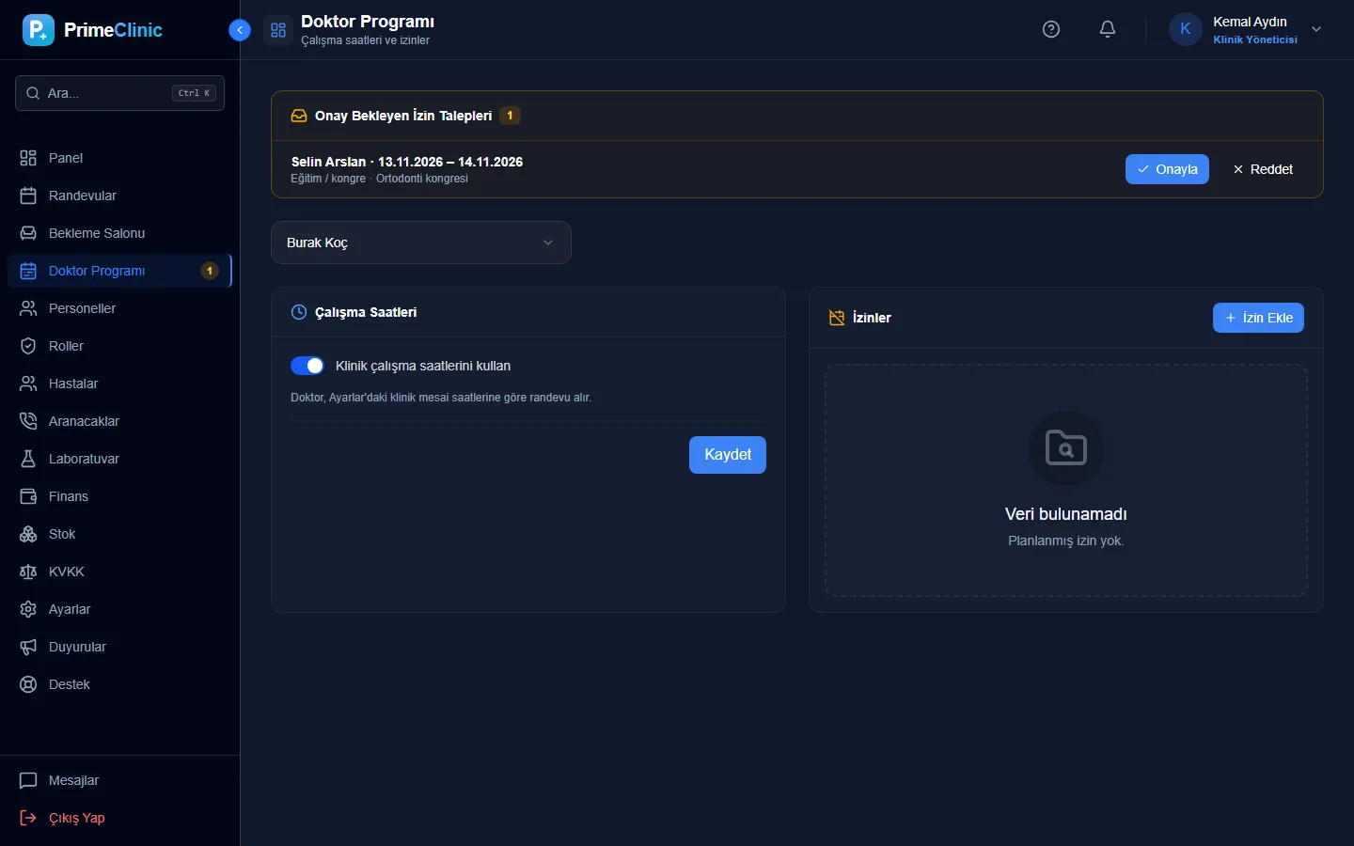1354x846 pixels.
Task: Open Mesajlar in the sidebar
Action: pyautogui.click(x=119, y=780)
